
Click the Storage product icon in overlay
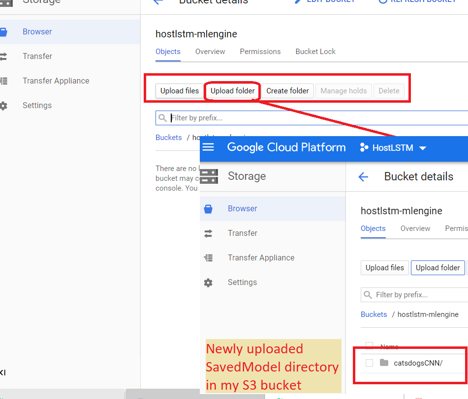(x=209, y=176)
